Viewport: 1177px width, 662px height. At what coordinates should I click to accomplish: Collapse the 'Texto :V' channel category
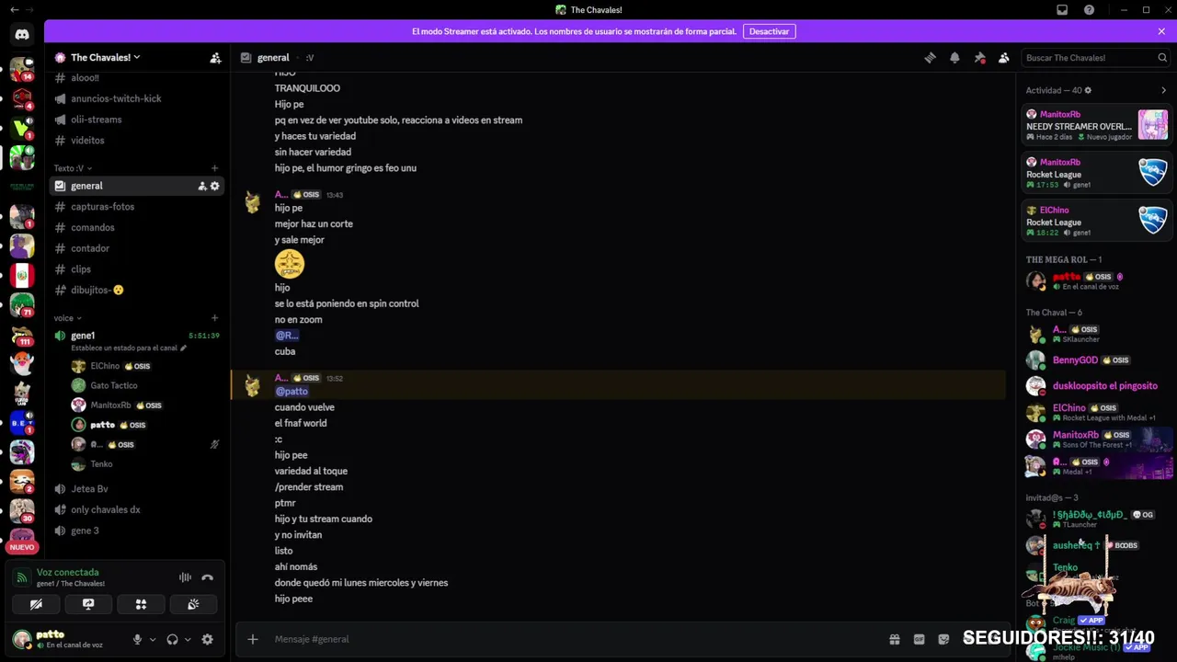click(x=68, y=168)
